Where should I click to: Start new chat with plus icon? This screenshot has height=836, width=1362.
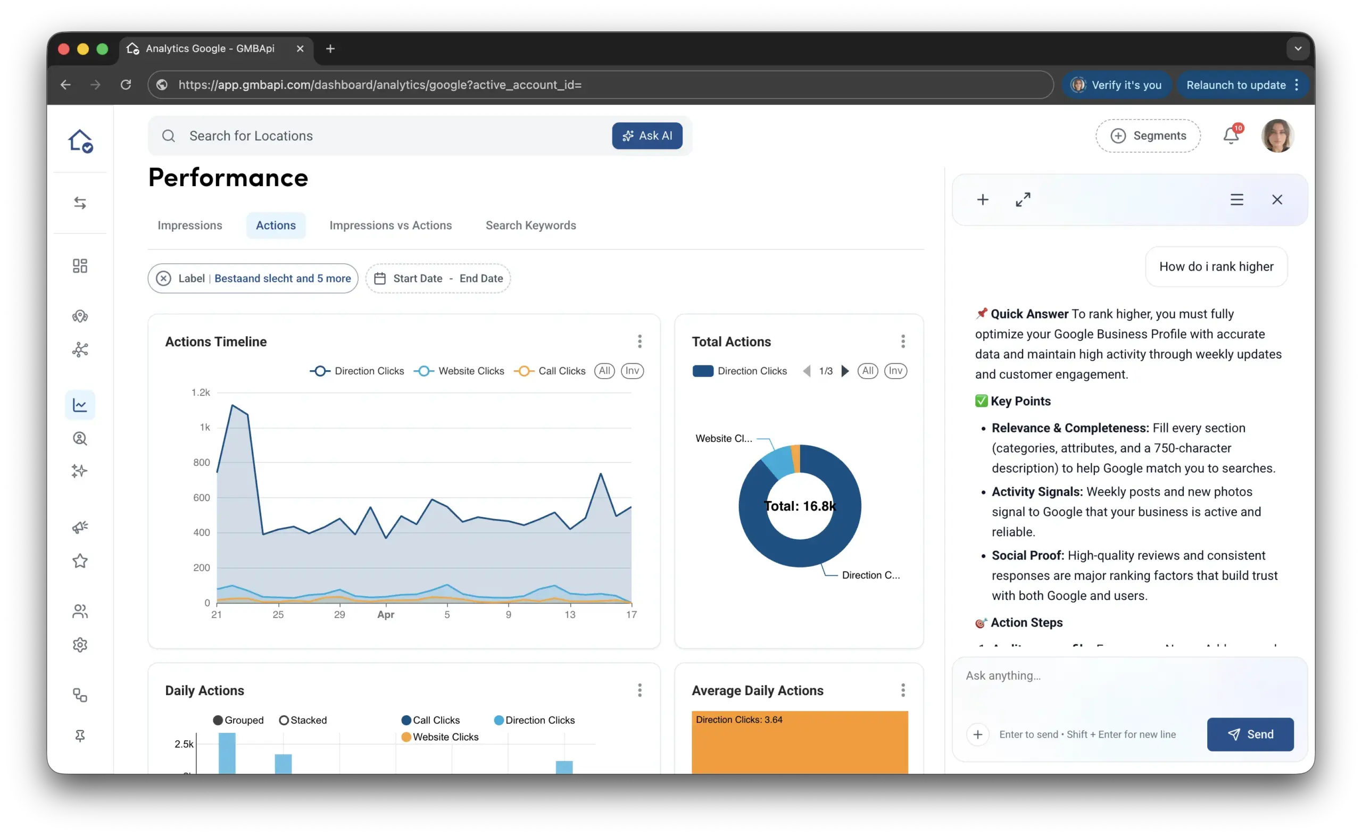point(983,199)
